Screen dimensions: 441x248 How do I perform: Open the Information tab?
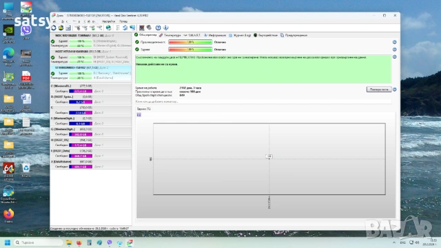[215, 35]
